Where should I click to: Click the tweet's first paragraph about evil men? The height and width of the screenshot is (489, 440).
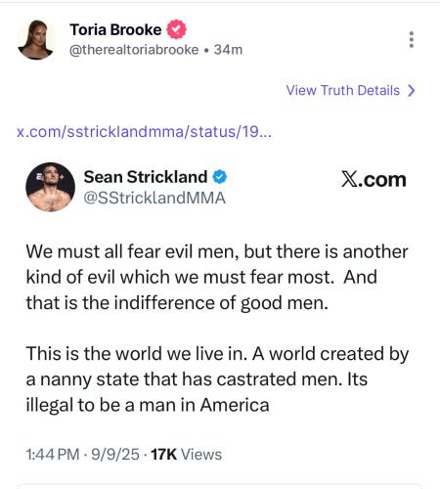coord(217,278)
